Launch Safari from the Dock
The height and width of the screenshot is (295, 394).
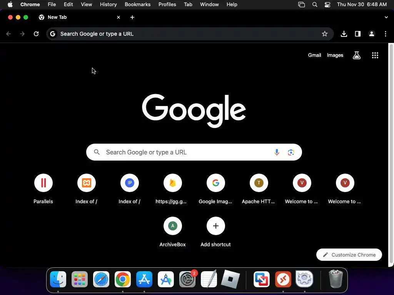(101, 279)
